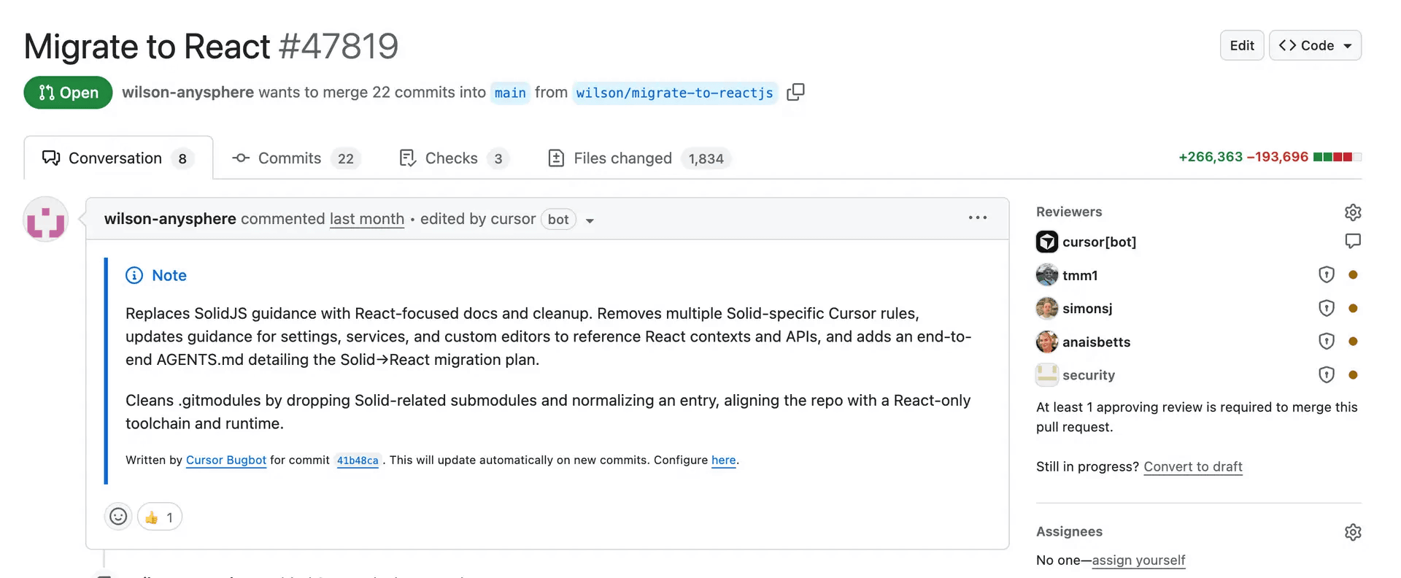The width and height of the screenshot is (1401, 578).
Task: Click the shield icon next to tmm1
Action: click(x=1326, y=274)
